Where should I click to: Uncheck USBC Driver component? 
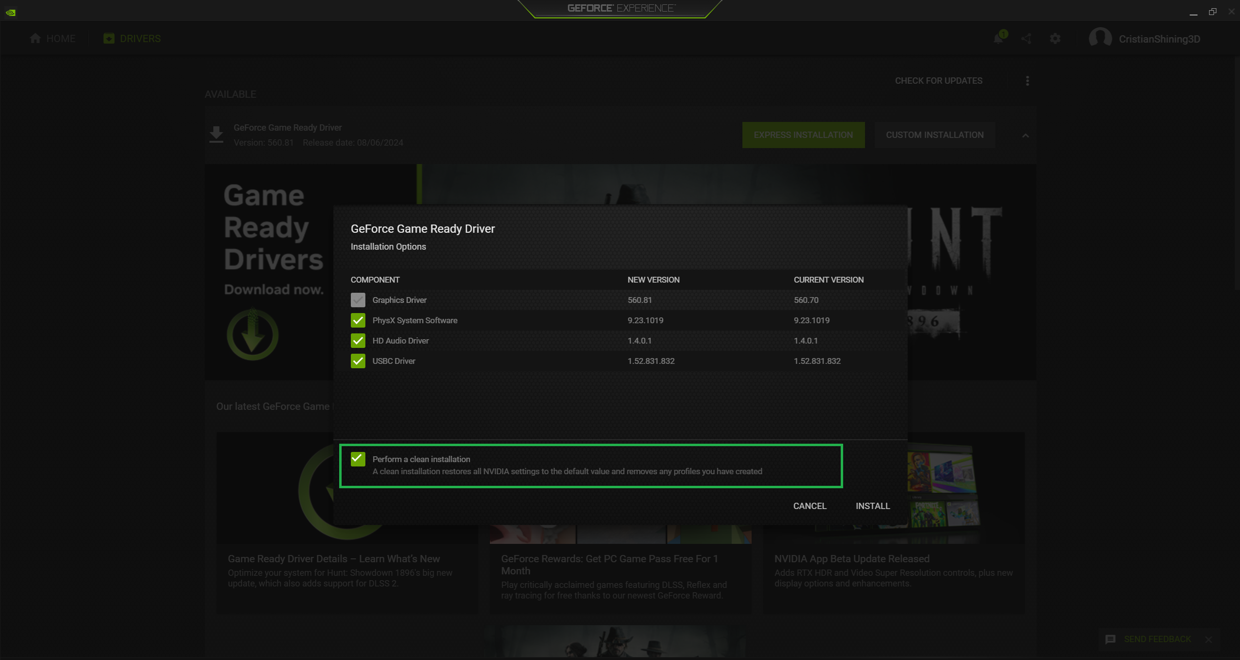click(358, 361)
